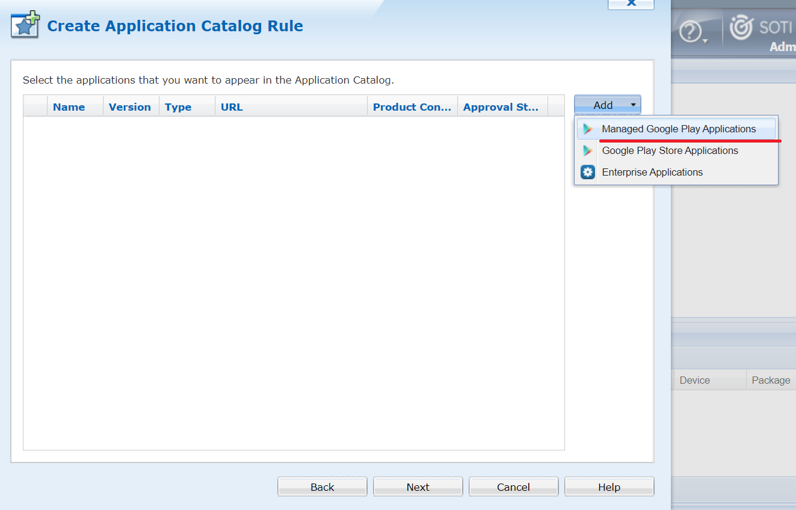Viewport: 796px width, 510px height.
Task: Open the Help button in the dialog footer
Action: [609, 487]
